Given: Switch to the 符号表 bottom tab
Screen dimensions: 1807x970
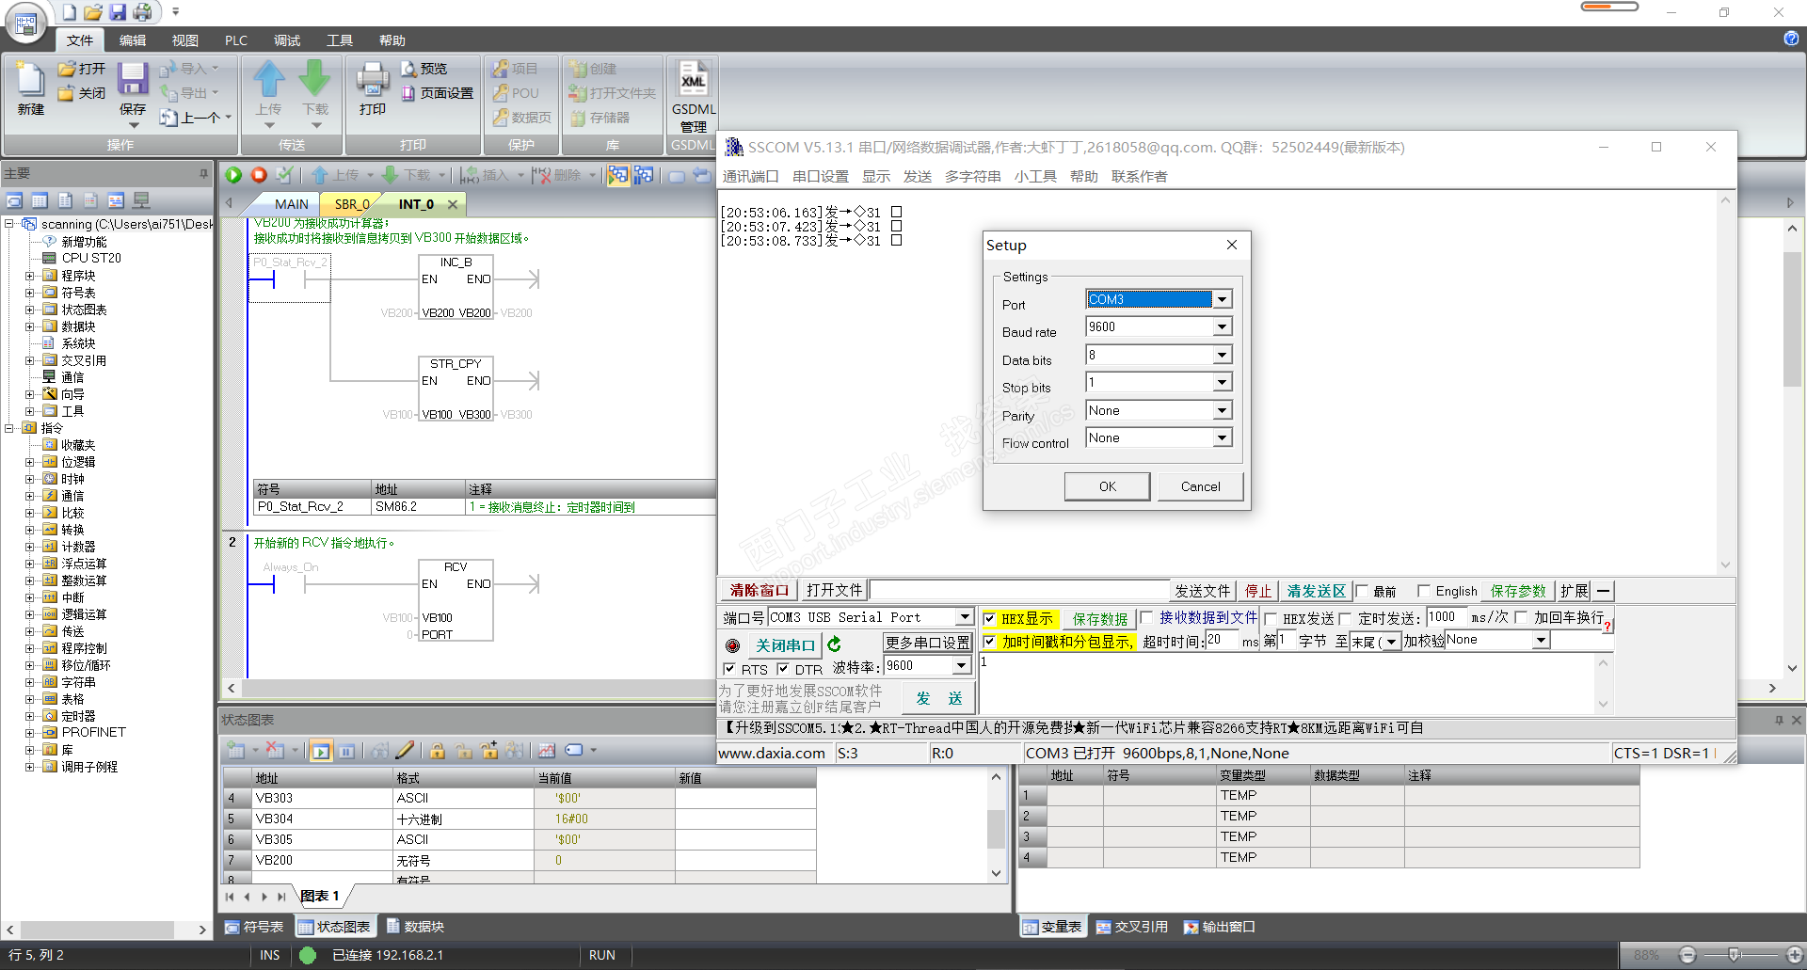Looking at the screenshot, I should click(254, 927).
